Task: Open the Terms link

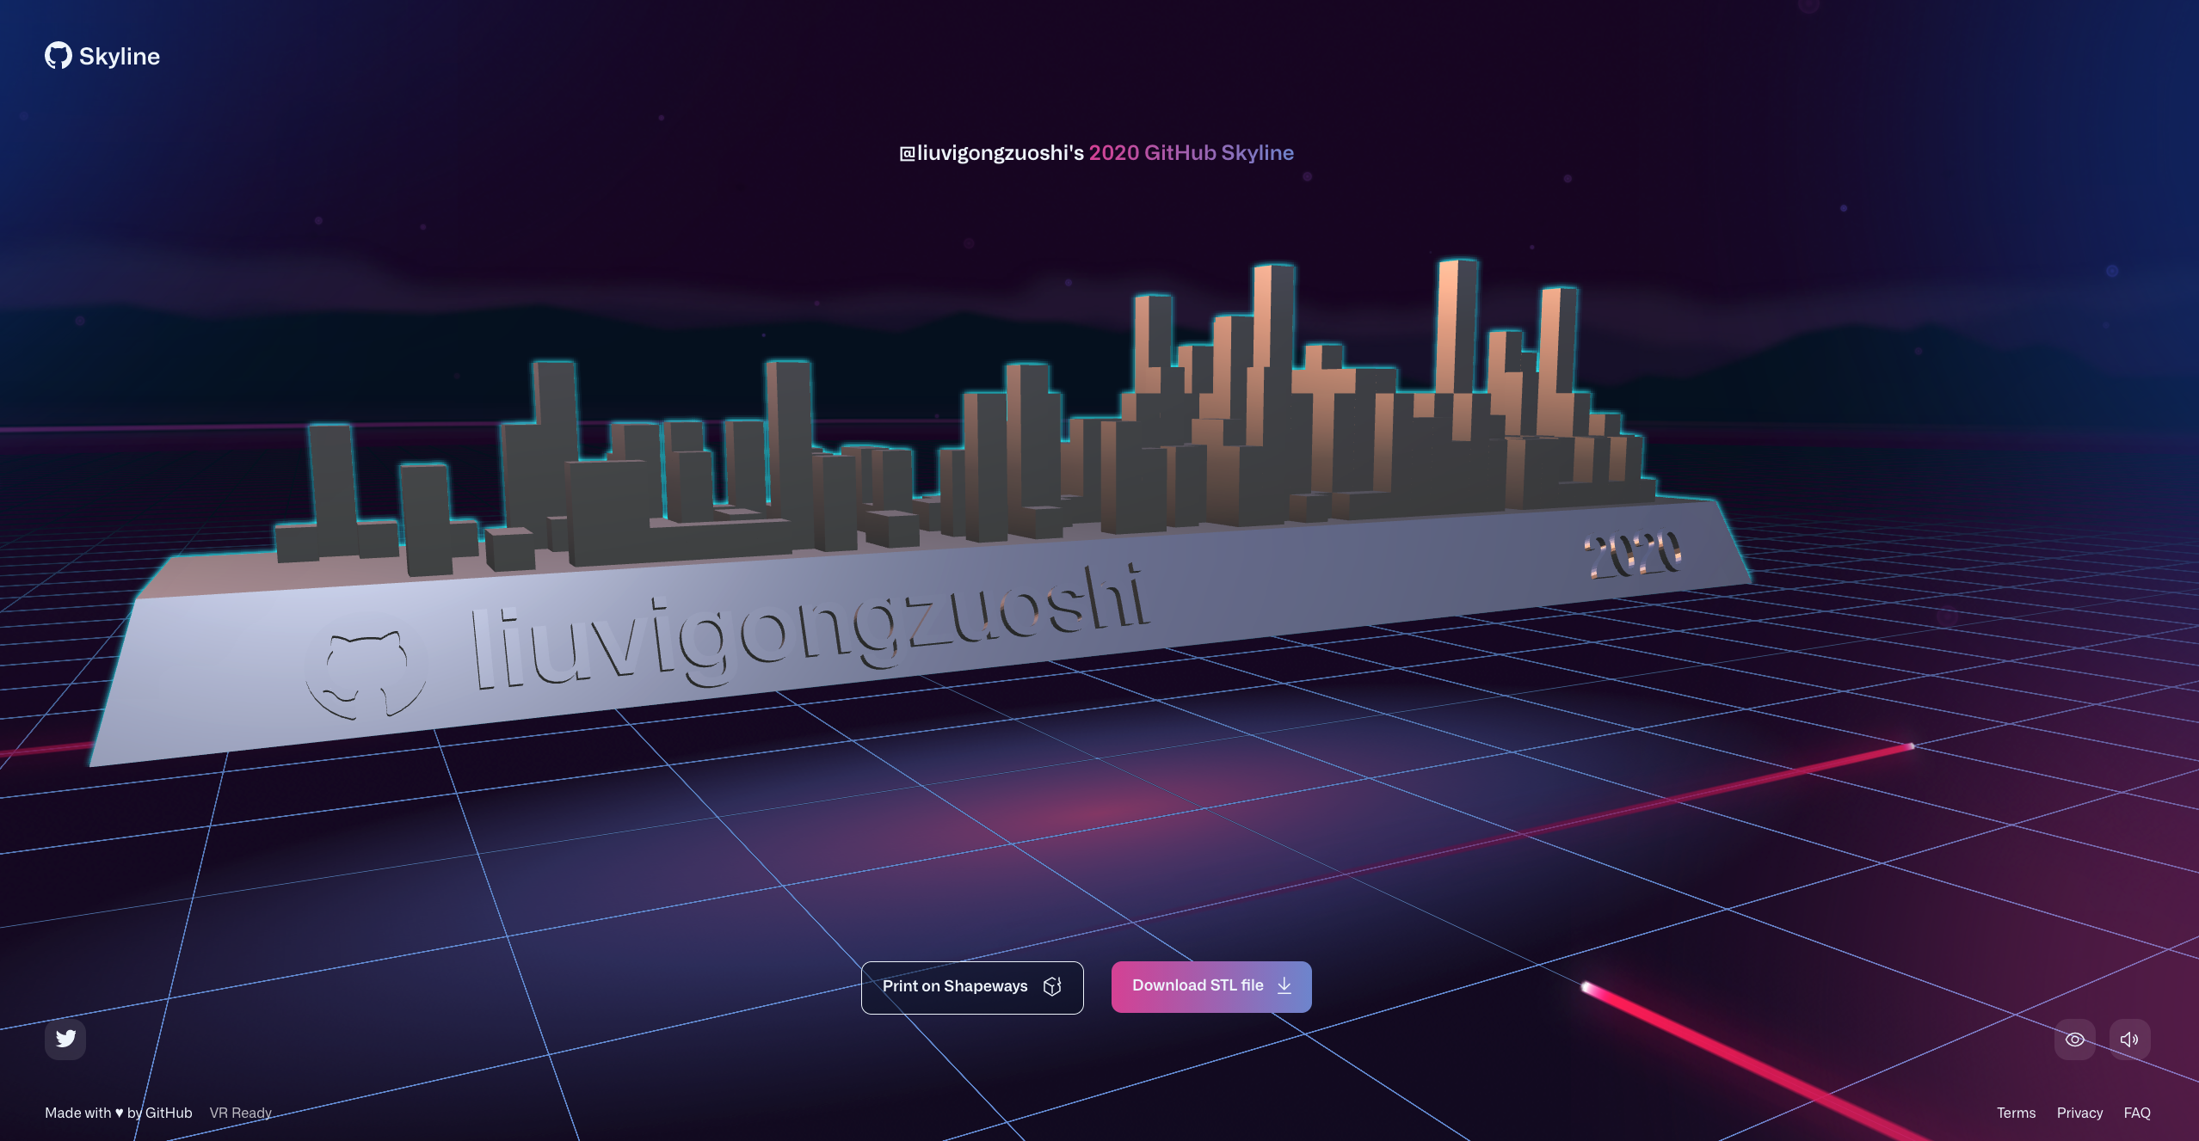Action: pos(2016,1113)
